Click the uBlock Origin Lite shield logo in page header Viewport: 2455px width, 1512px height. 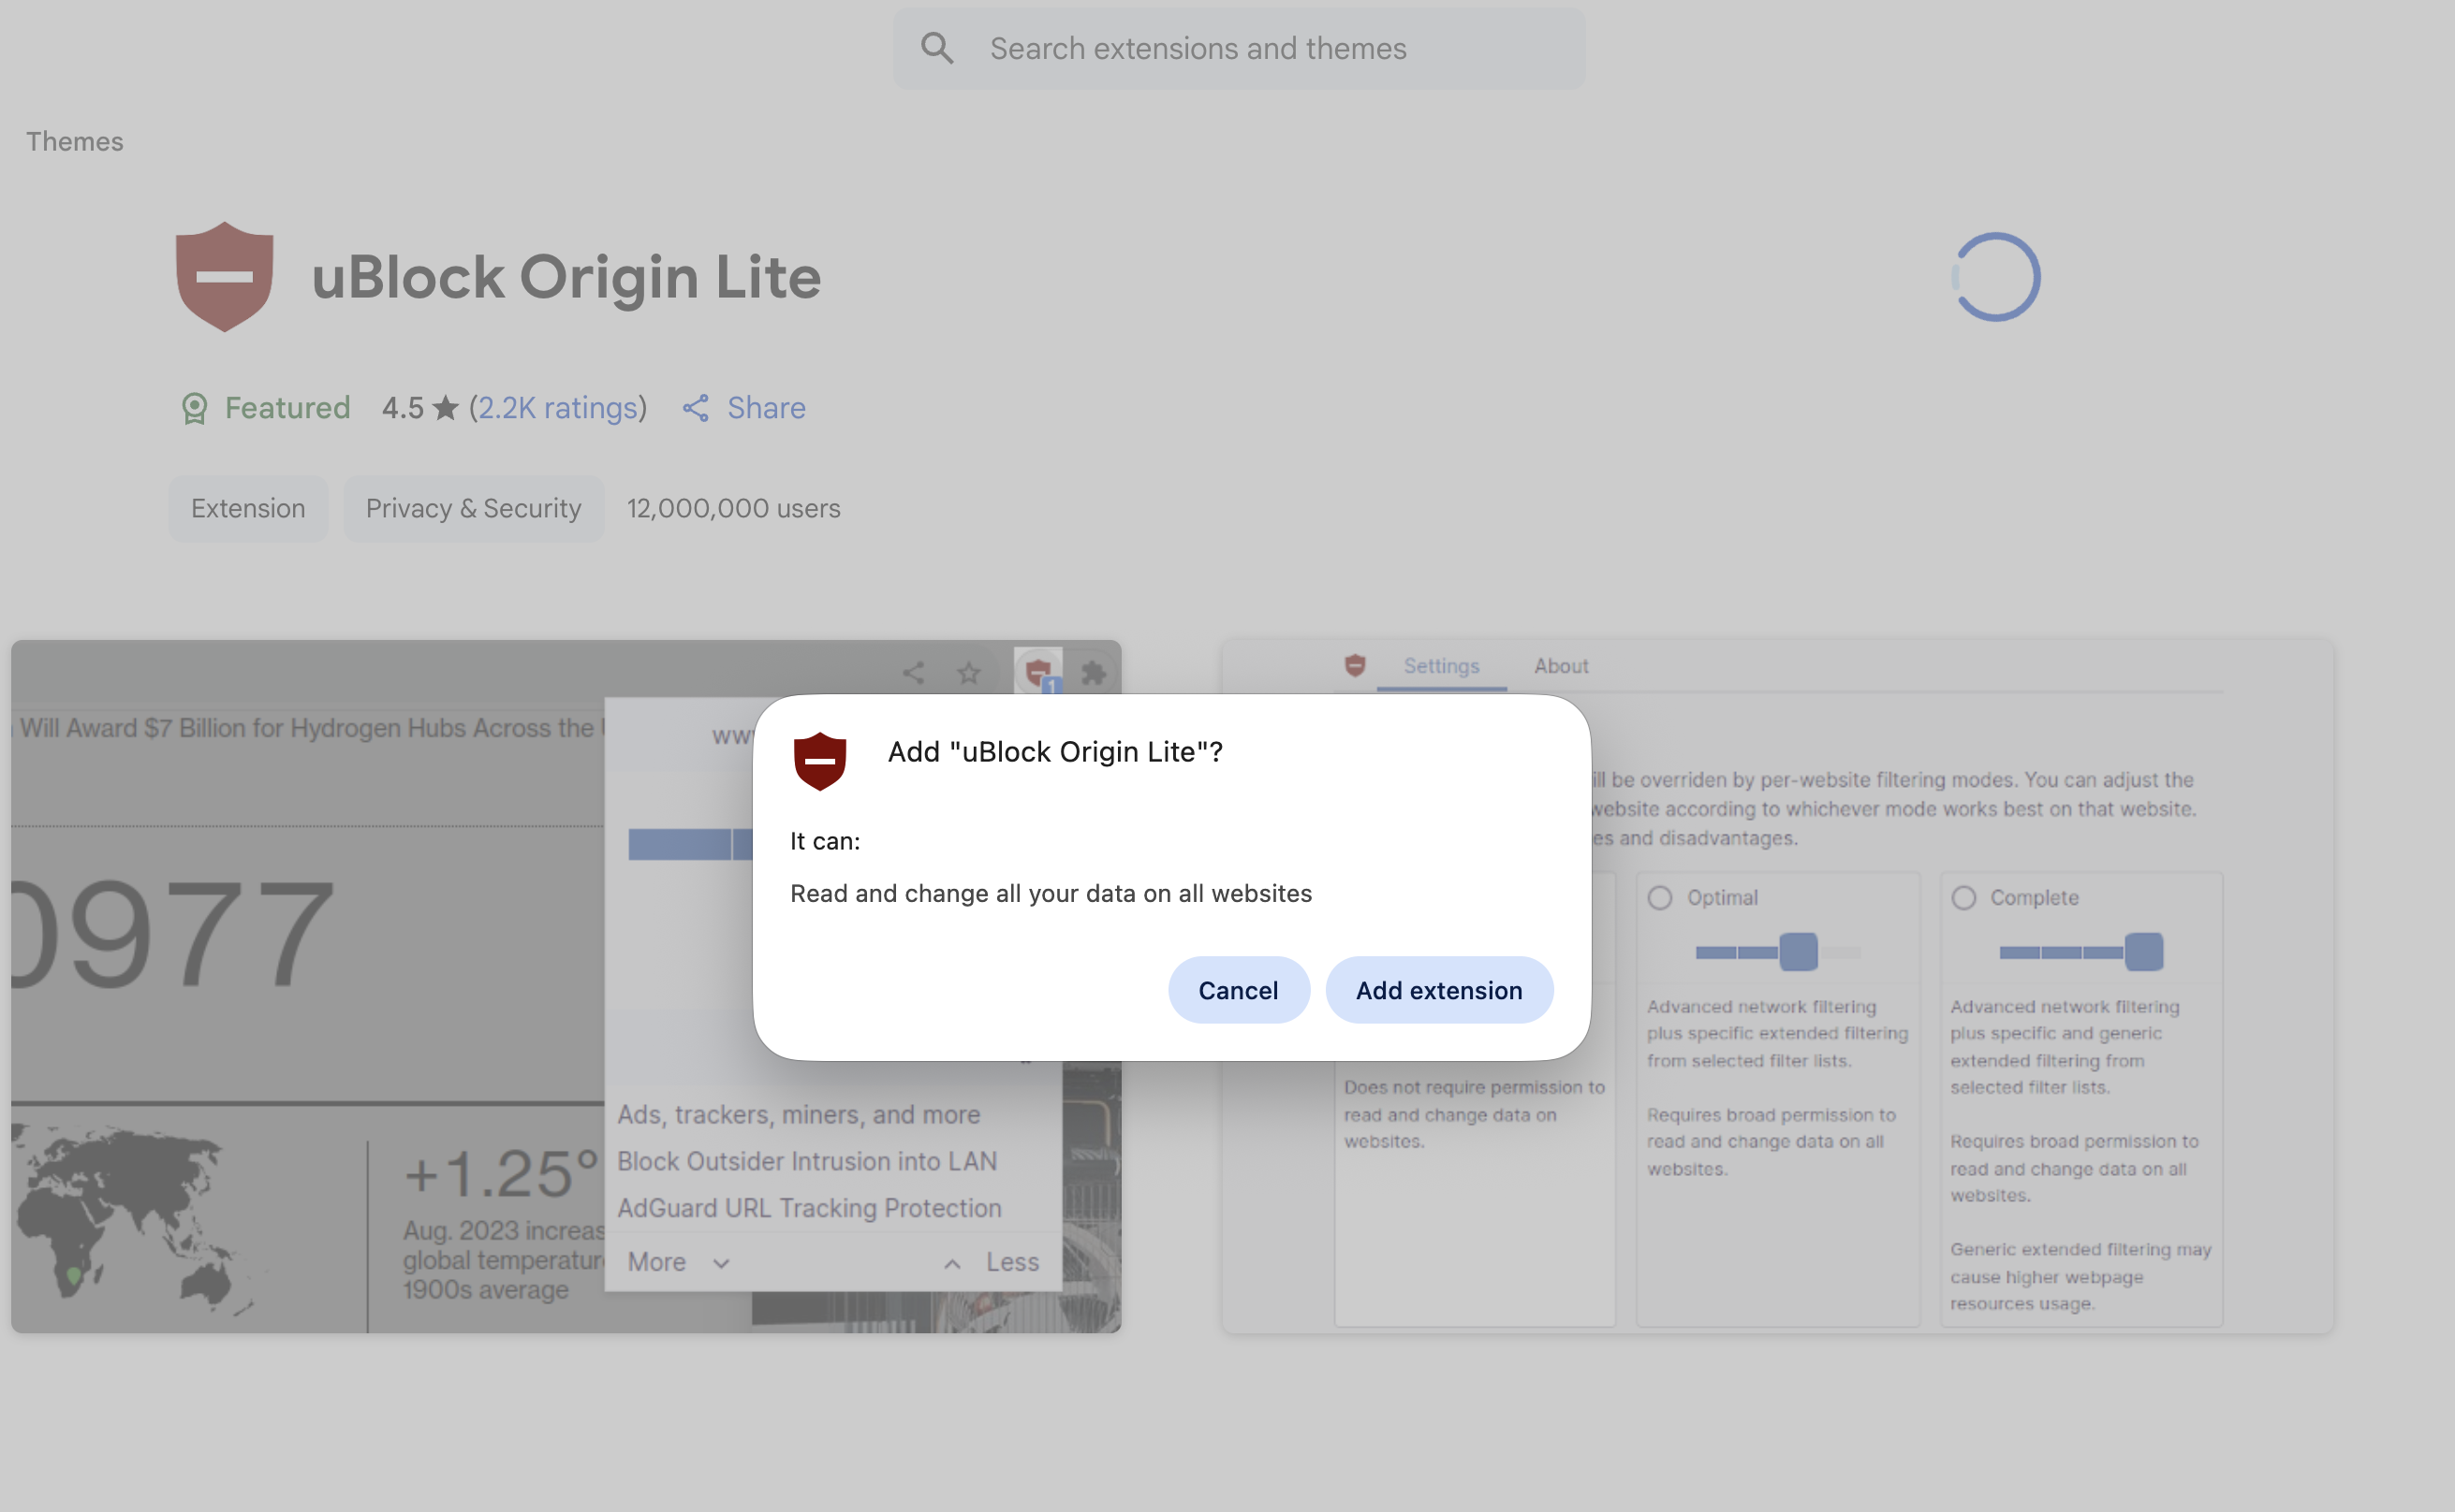coord(224,277)
